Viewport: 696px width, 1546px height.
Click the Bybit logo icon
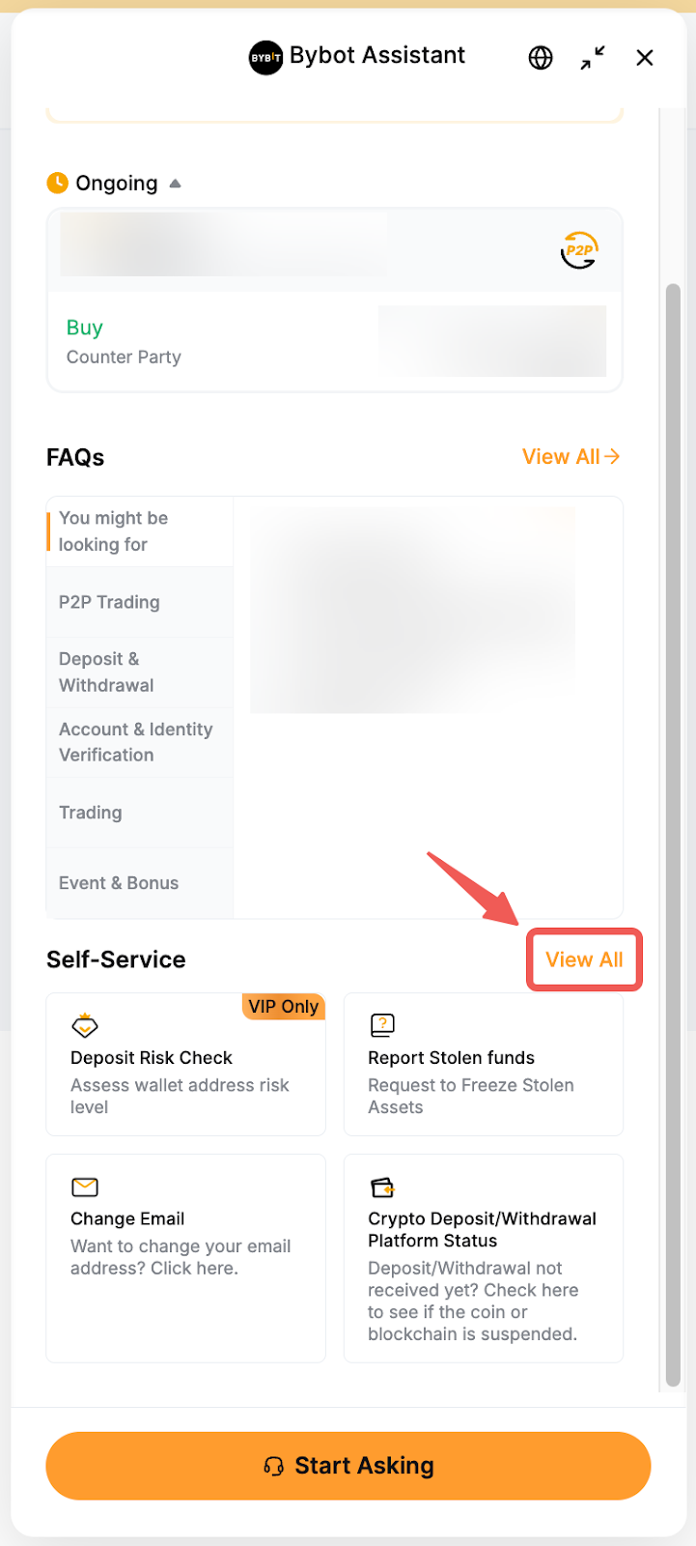[x=265, y=58]
